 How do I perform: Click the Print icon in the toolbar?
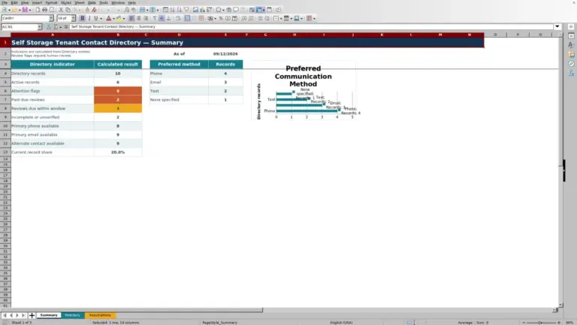[x=44, y=10]
